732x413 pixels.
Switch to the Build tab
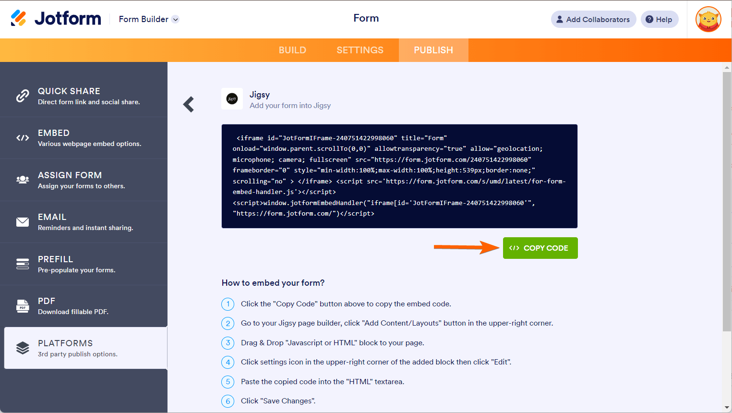(x=292, y=50)
